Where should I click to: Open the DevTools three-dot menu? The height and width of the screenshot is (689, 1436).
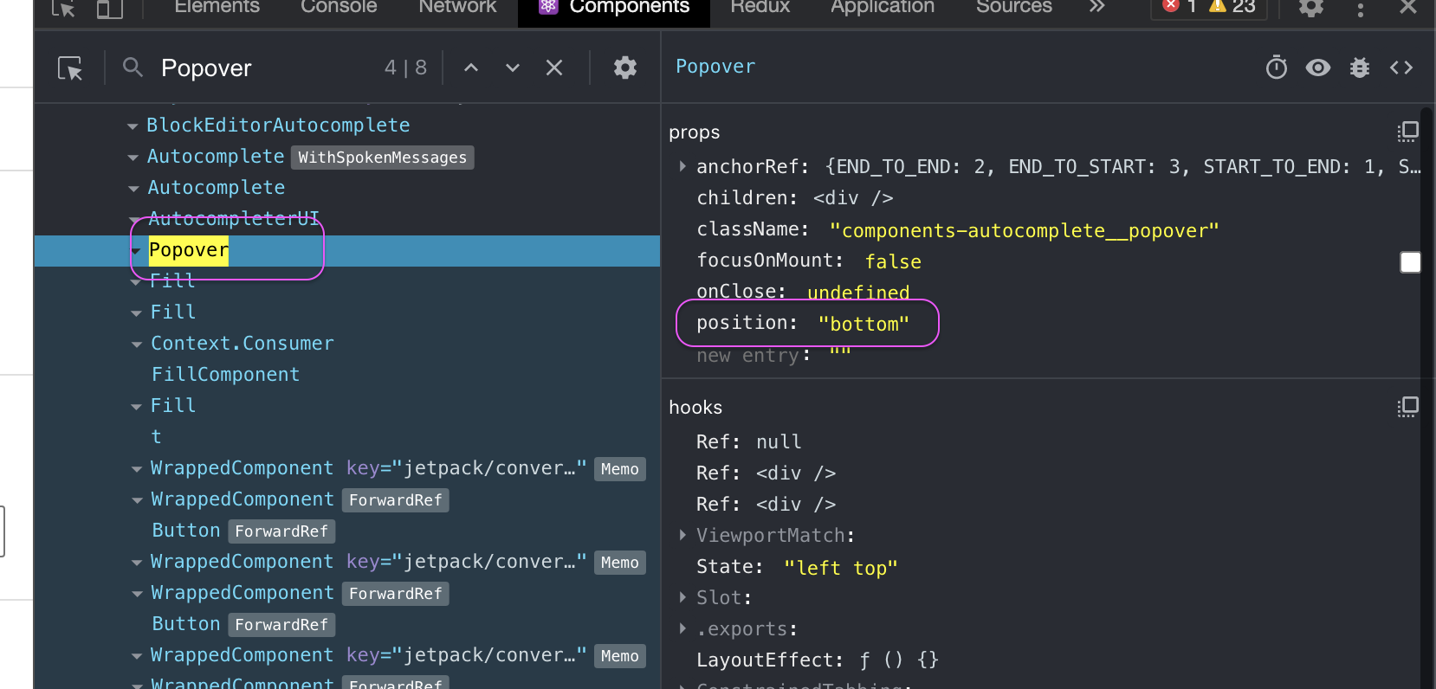1361,9
